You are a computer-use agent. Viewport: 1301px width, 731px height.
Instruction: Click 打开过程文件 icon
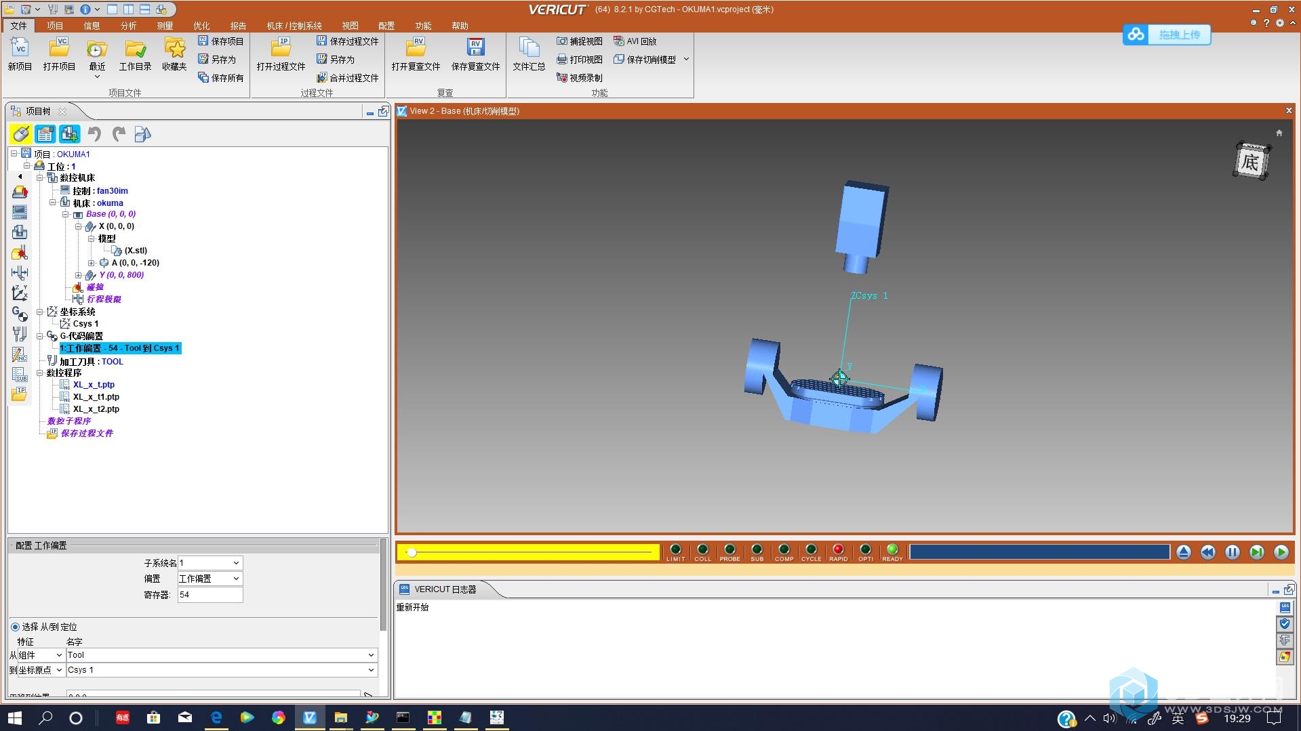click(281, 54)
